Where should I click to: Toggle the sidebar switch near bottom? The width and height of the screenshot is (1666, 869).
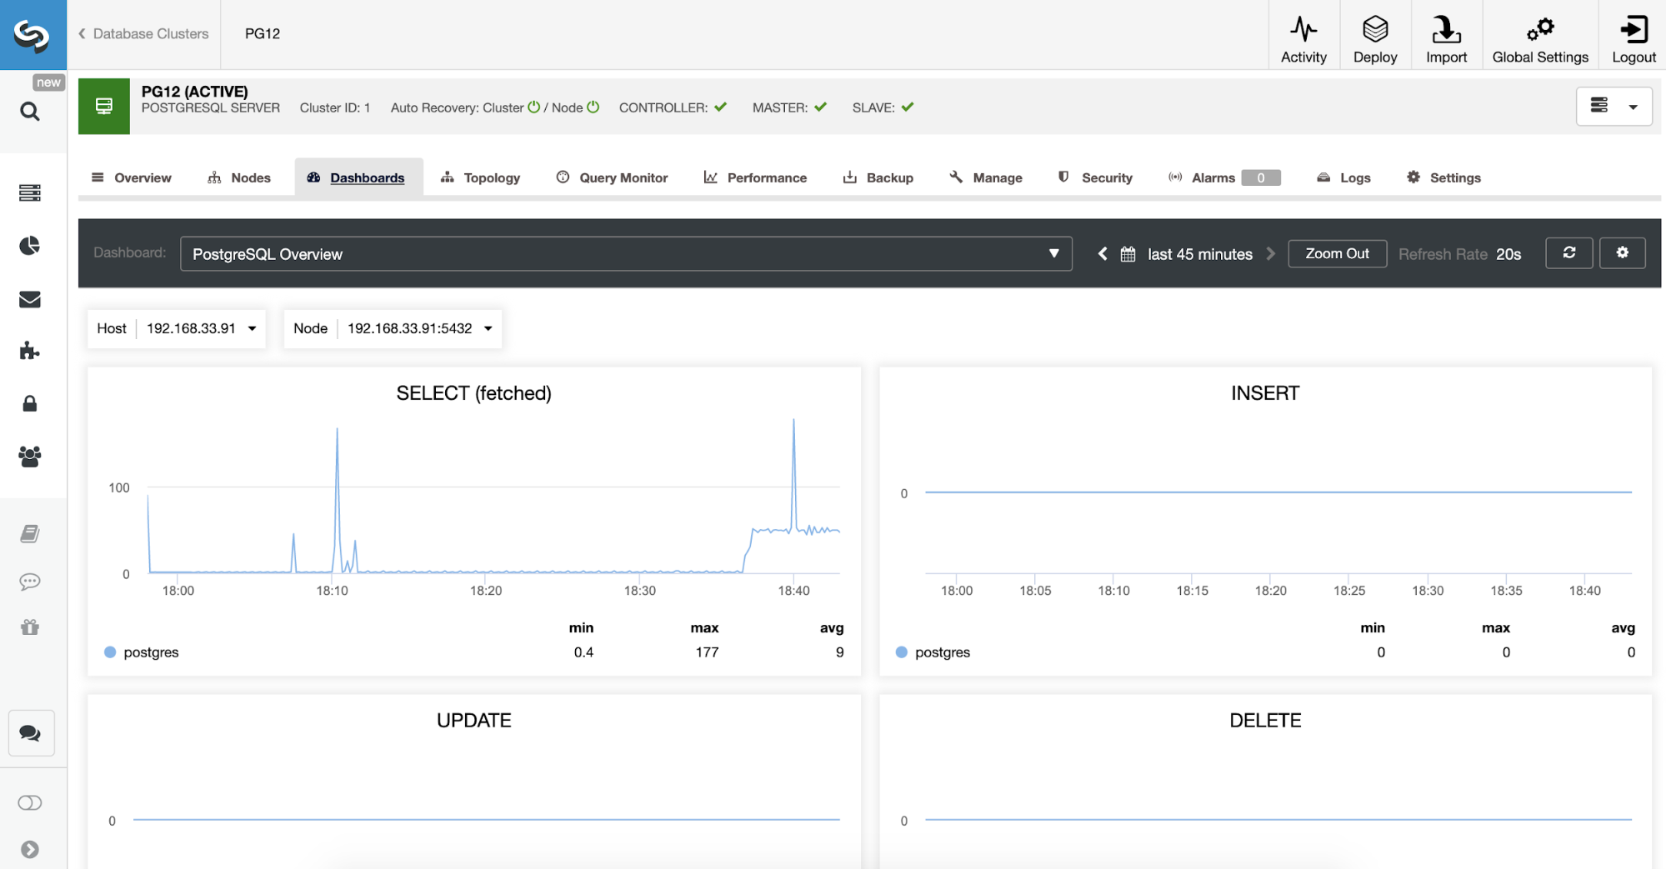tap(30, 802)
